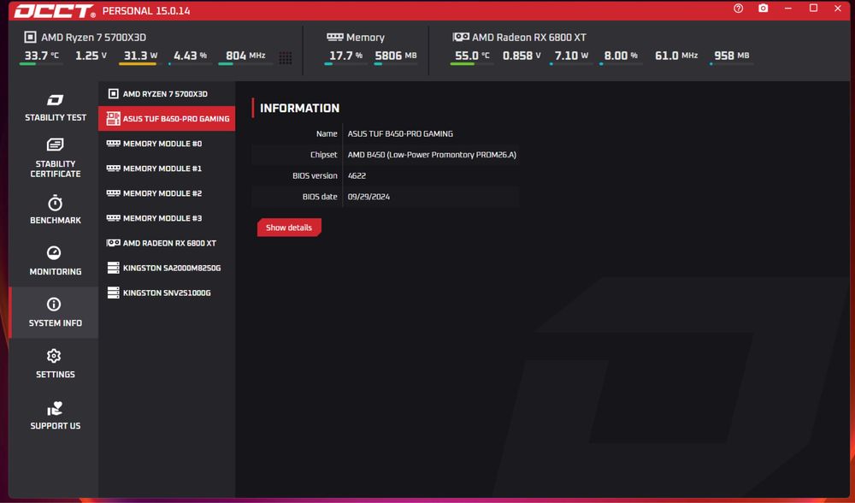The image size is (855, 503).
Task: Select AMD Ryzen 7 5700X3D in device list
Action: [x=167, y=94]
